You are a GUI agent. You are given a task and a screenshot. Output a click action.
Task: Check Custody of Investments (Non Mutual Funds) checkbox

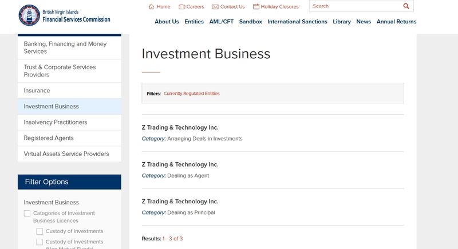[40, 242]
